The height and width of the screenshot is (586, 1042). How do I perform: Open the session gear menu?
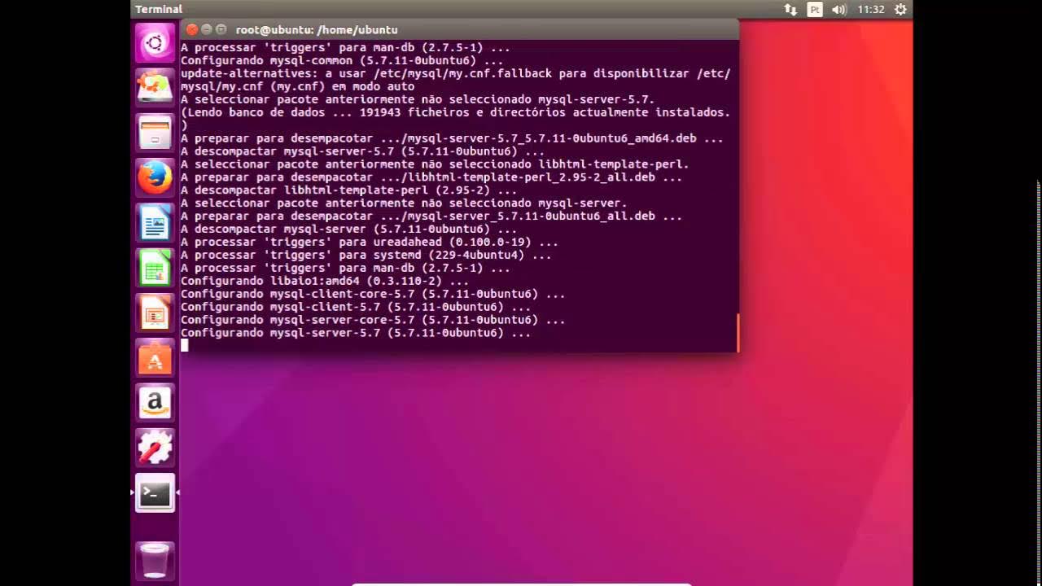click(x=900, y=9)
